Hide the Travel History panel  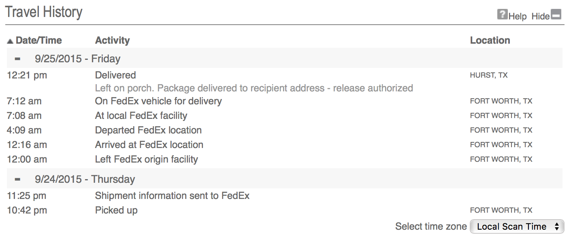click(541, 16)
